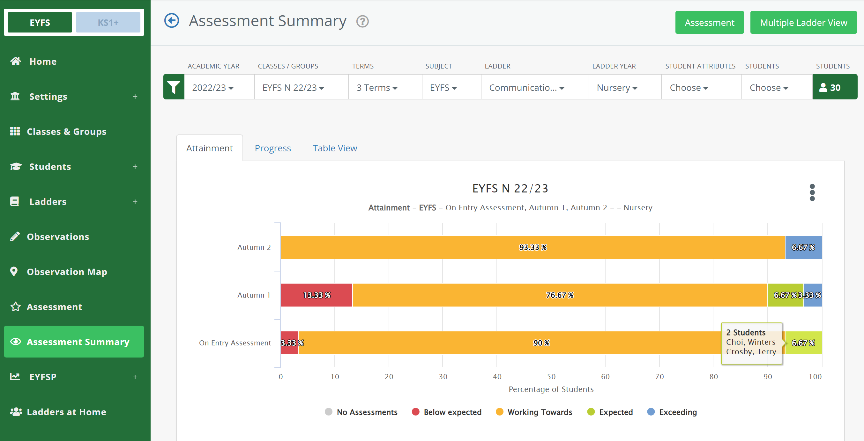The image size is (864, 441).
Task: Click the Observation Map pin icon
Action: pyautogui.click(x=14, y=271)
